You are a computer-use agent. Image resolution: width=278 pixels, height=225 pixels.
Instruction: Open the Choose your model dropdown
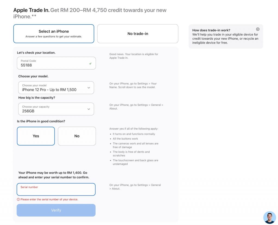tap(56, 88)
